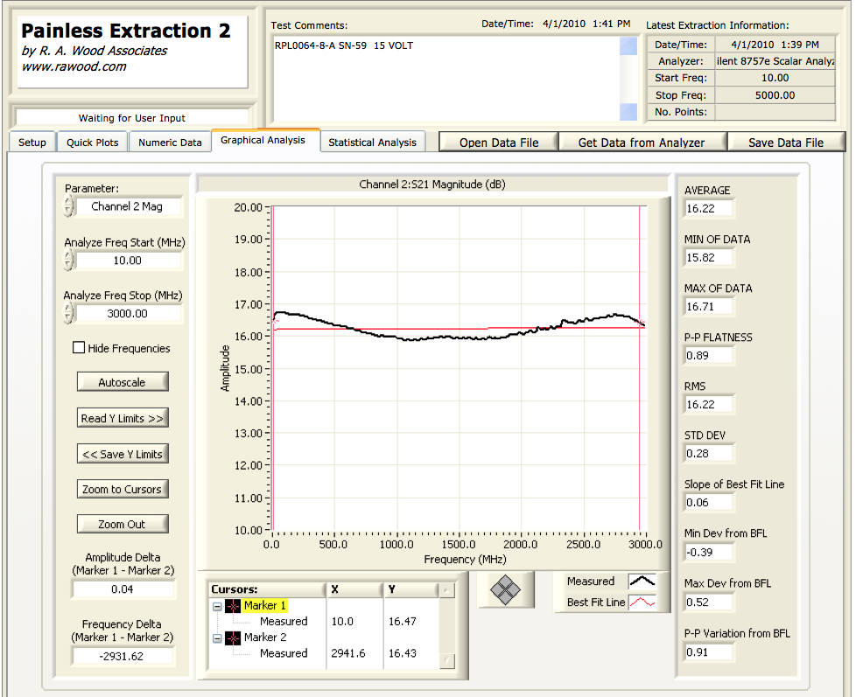The image size is (856, 697).
Task: Click the Analyze Freq Stop stepper arrows
Action: click(x=68, y=314)
